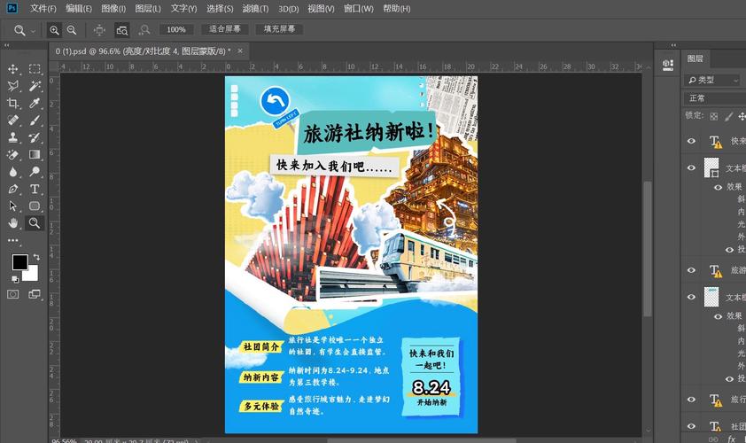The image size is (746, 443).
Task: Open the foreground black color swatch
Action: [x=19, y=261]
